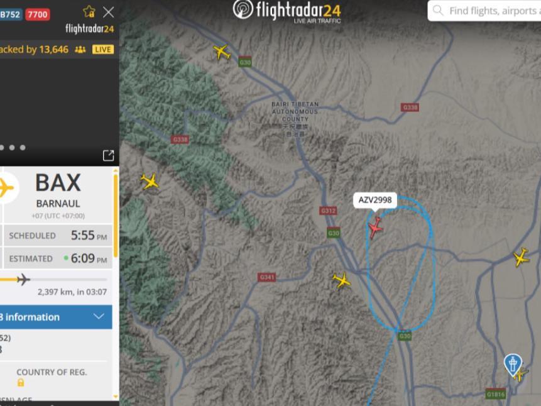Click the LIVE status badge
541x406 pixels.
(103, 50)
